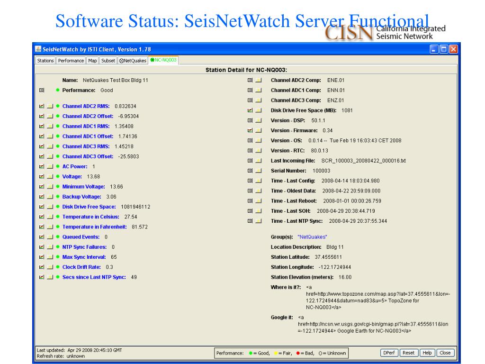Click the Last Incoming File name SCR_100003_20080422_000016.txt
The image size is (485, 364).
363,161
